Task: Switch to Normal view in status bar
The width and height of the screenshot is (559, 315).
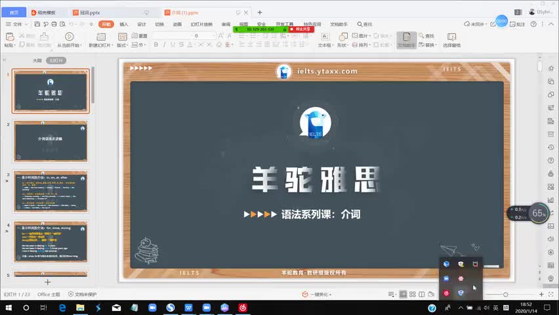Action: coord(404,294)
